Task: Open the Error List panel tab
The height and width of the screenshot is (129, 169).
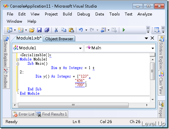Action: click(24, 114)
